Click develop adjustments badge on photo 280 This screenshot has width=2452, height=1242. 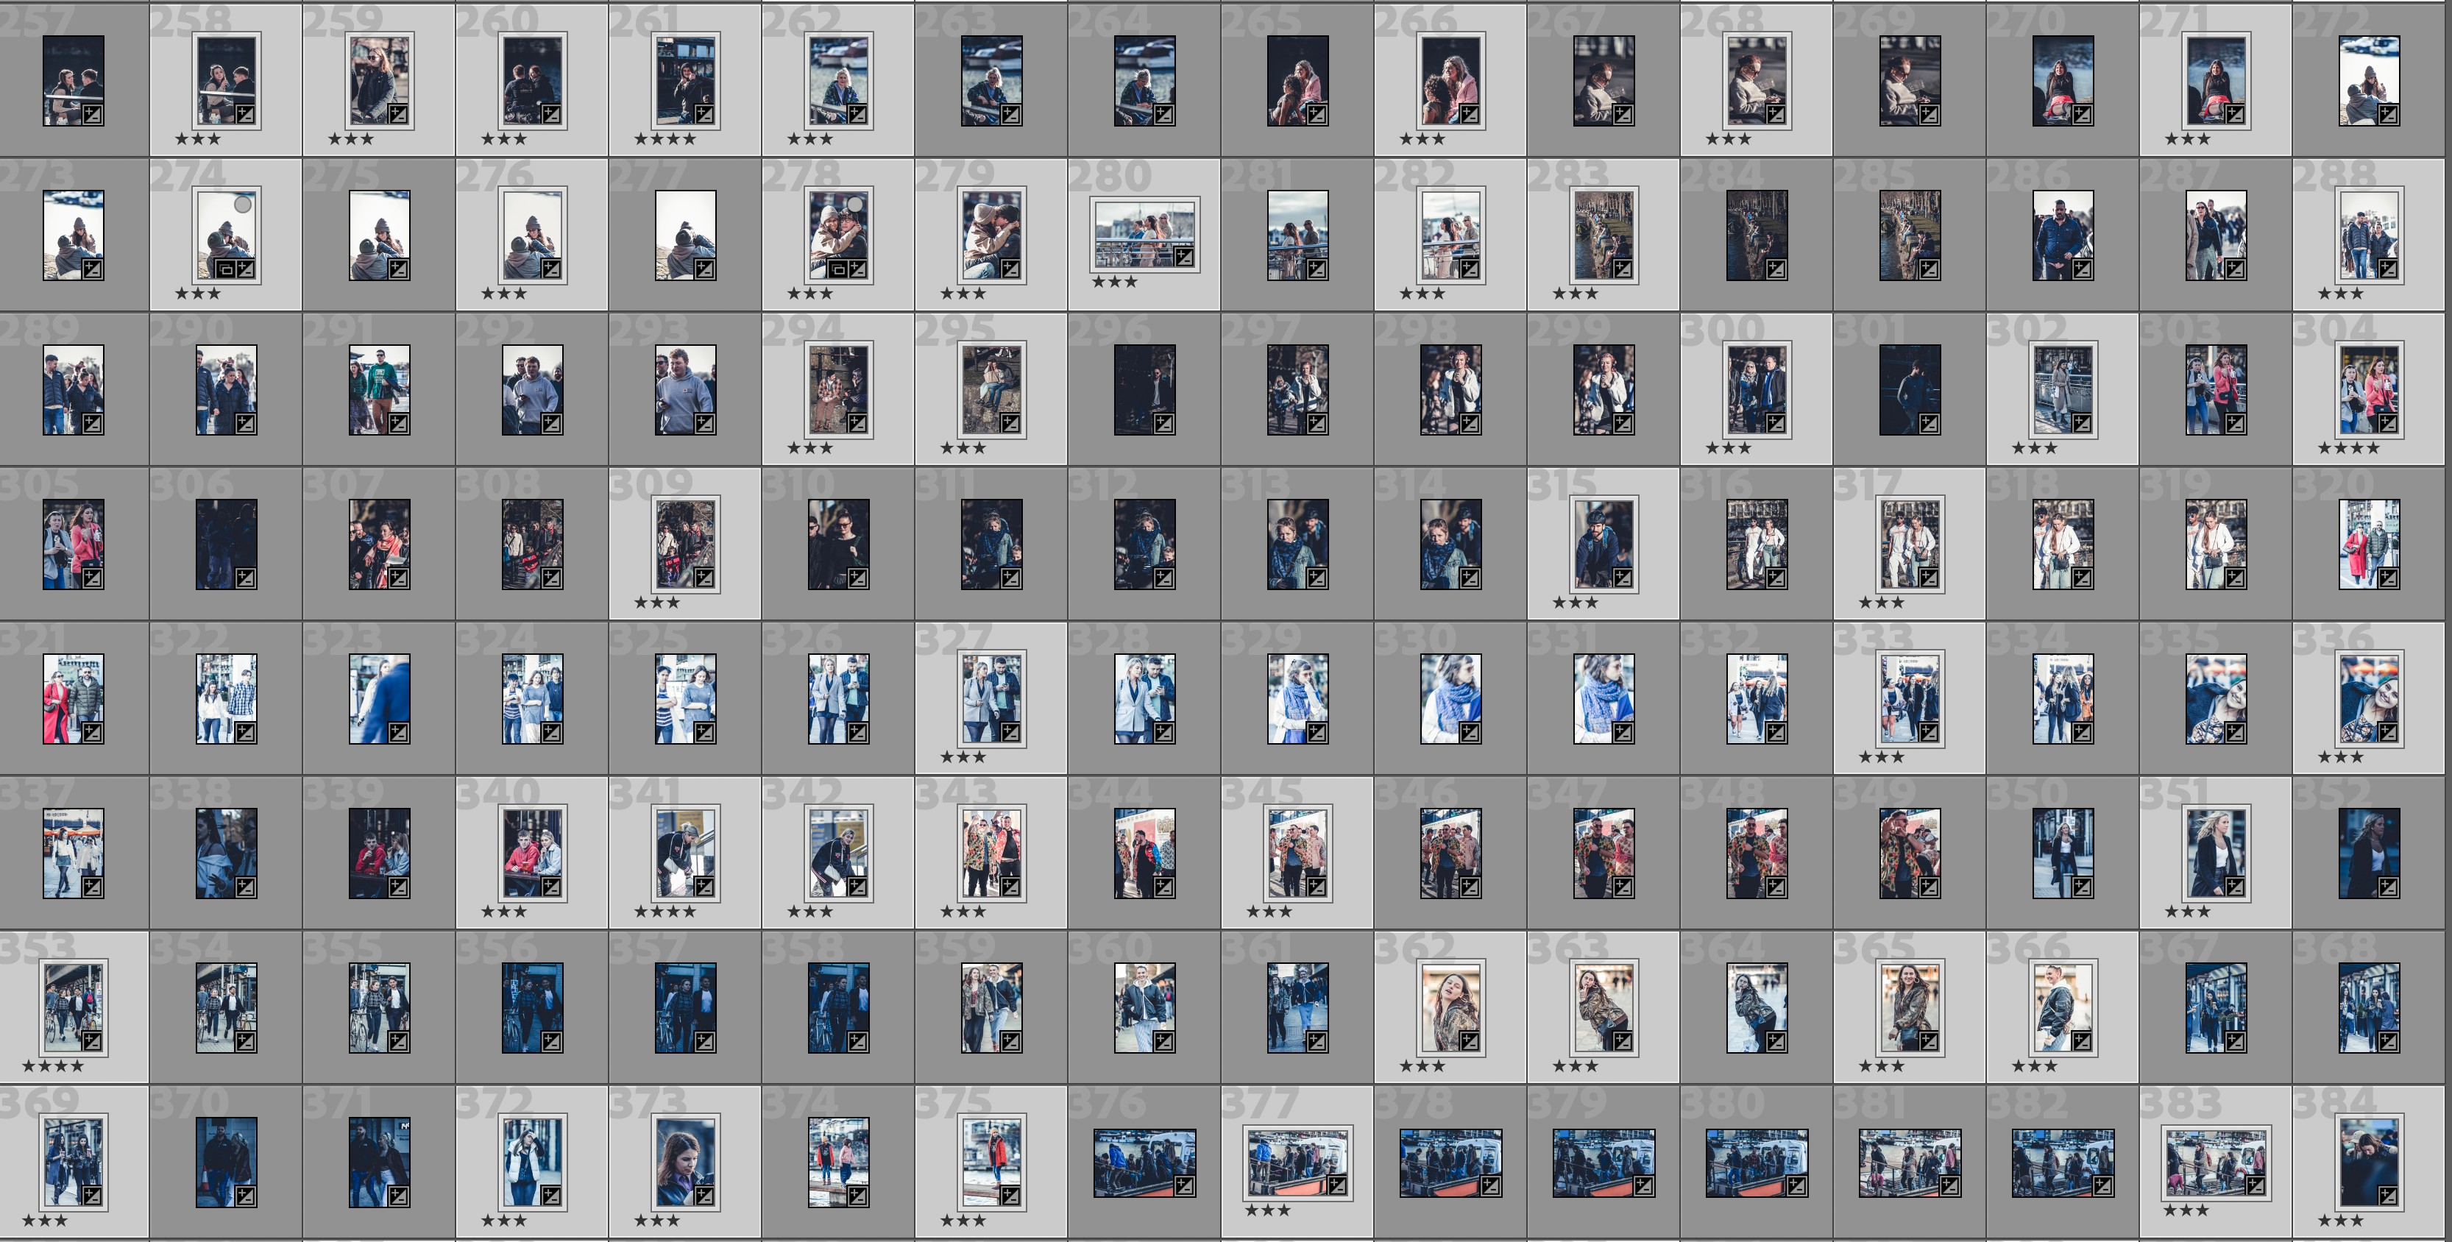pyautogui.click(x=1184, y=256)
